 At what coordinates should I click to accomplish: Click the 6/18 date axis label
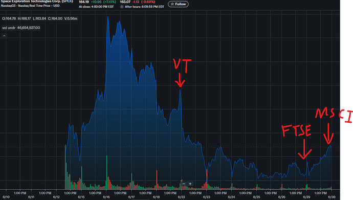tap(156, 197)
